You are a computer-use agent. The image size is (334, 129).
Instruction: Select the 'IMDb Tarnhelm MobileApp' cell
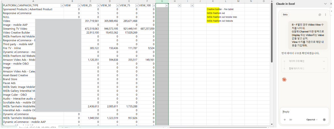click(x=33, y=118)
